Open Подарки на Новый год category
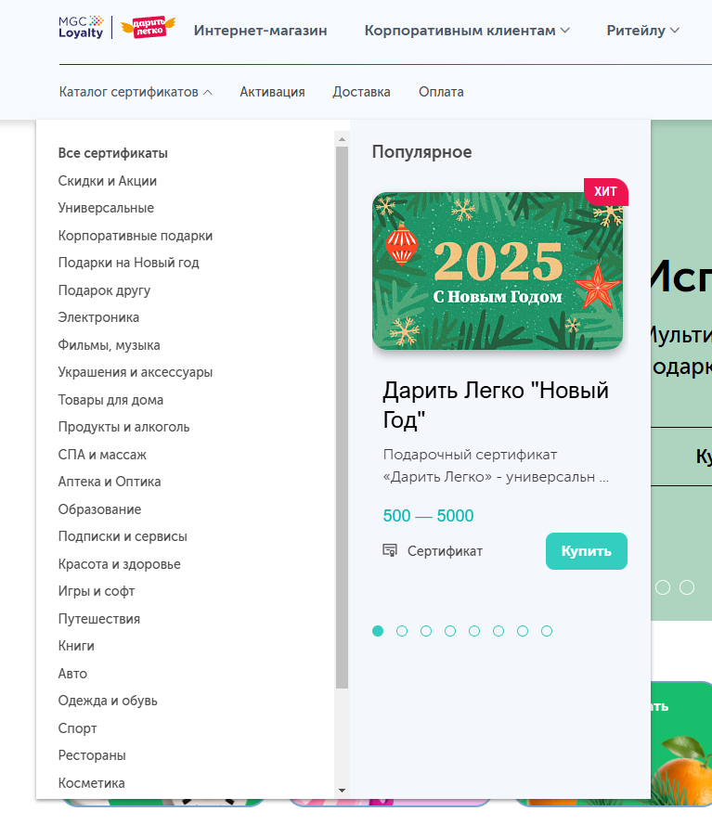Screen dimensions: 712x824 (x=128, y=263)
